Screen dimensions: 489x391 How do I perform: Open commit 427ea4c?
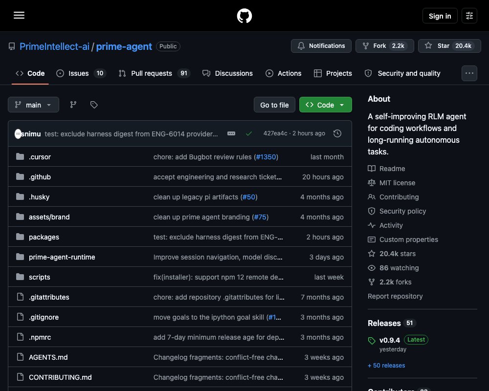(x=275, y=133)
